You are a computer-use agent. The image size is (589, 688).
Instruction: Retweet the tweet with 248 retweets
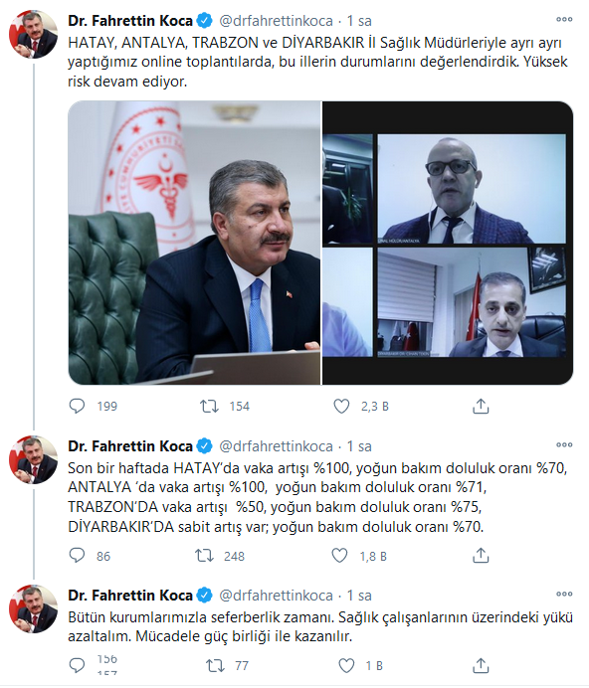204,556
